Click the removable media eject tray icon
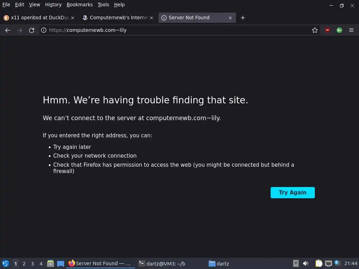The height and width of the screenshot is (269, 359). pos(296,263)
